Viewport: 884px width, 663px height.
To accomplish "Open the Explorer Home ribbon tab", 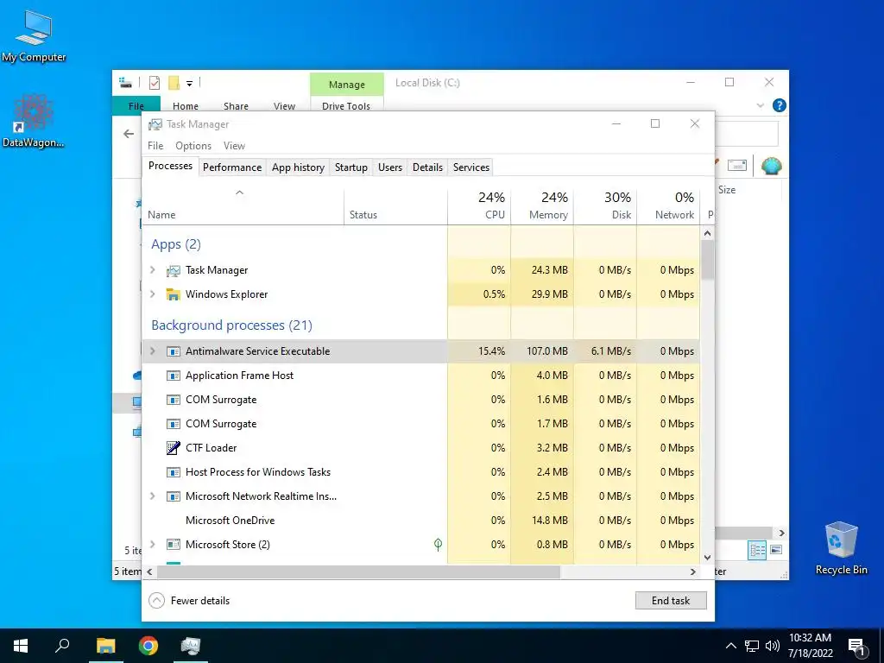I will 186,106.
